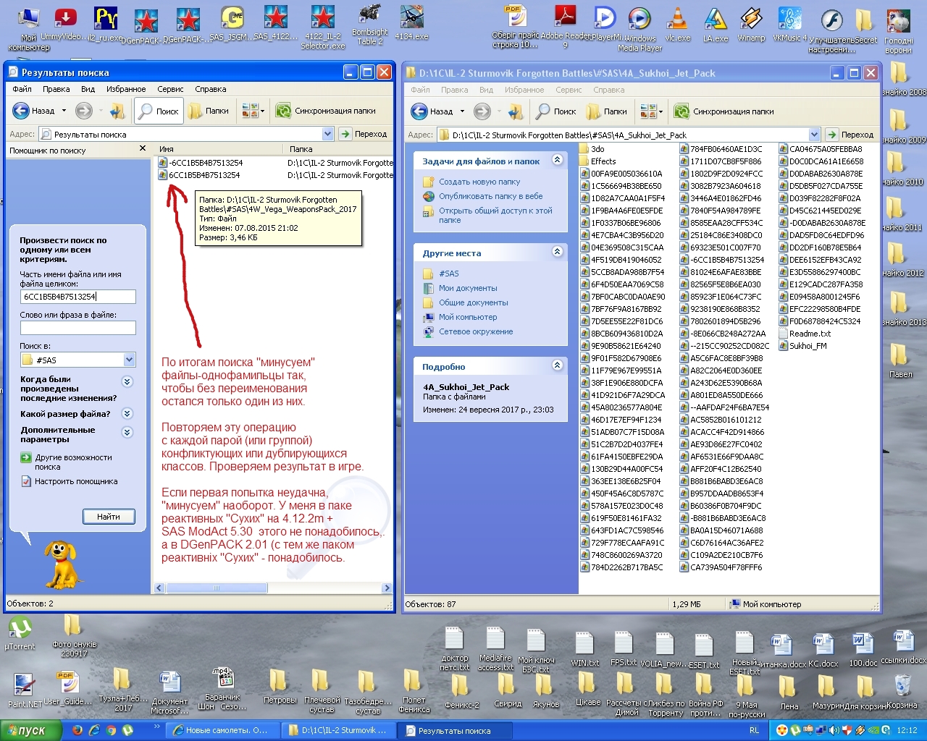
Task: Open address bar dropdown in search results window
Action: tap(327, 134)
